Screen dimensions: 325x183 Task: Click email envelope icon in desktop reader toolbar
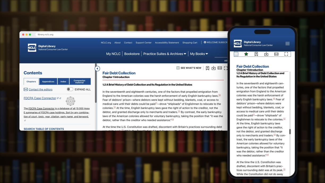tap(220, 68)
